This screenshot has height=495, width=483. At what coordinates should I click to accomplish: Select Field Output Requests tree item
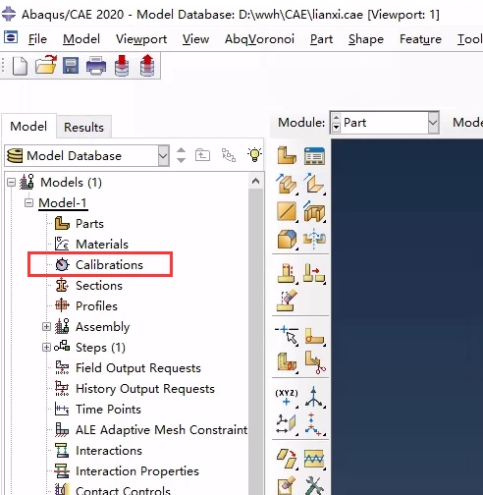pyautogui.click(x=138, y=368)
